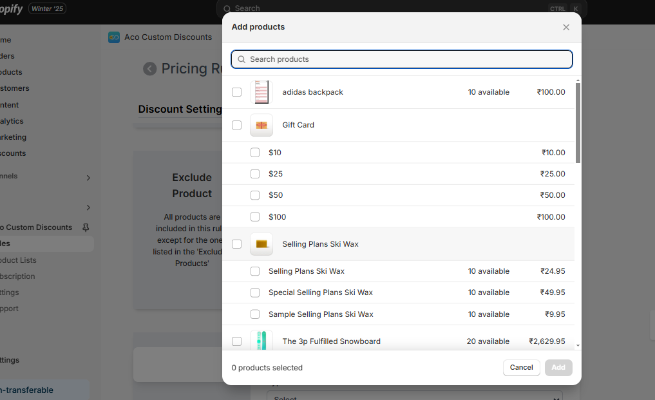Image resolution: width=655 pixels, height=400 pixels.
Task: Check Sample Selling Plans Ski Wax variant
Action: pyautogui.click(x=255, y=314)
